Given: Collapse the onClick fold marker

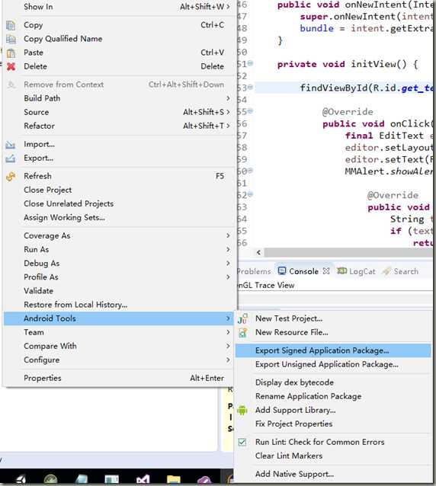Looking at the screenshot, I should (x=250, y=110).
